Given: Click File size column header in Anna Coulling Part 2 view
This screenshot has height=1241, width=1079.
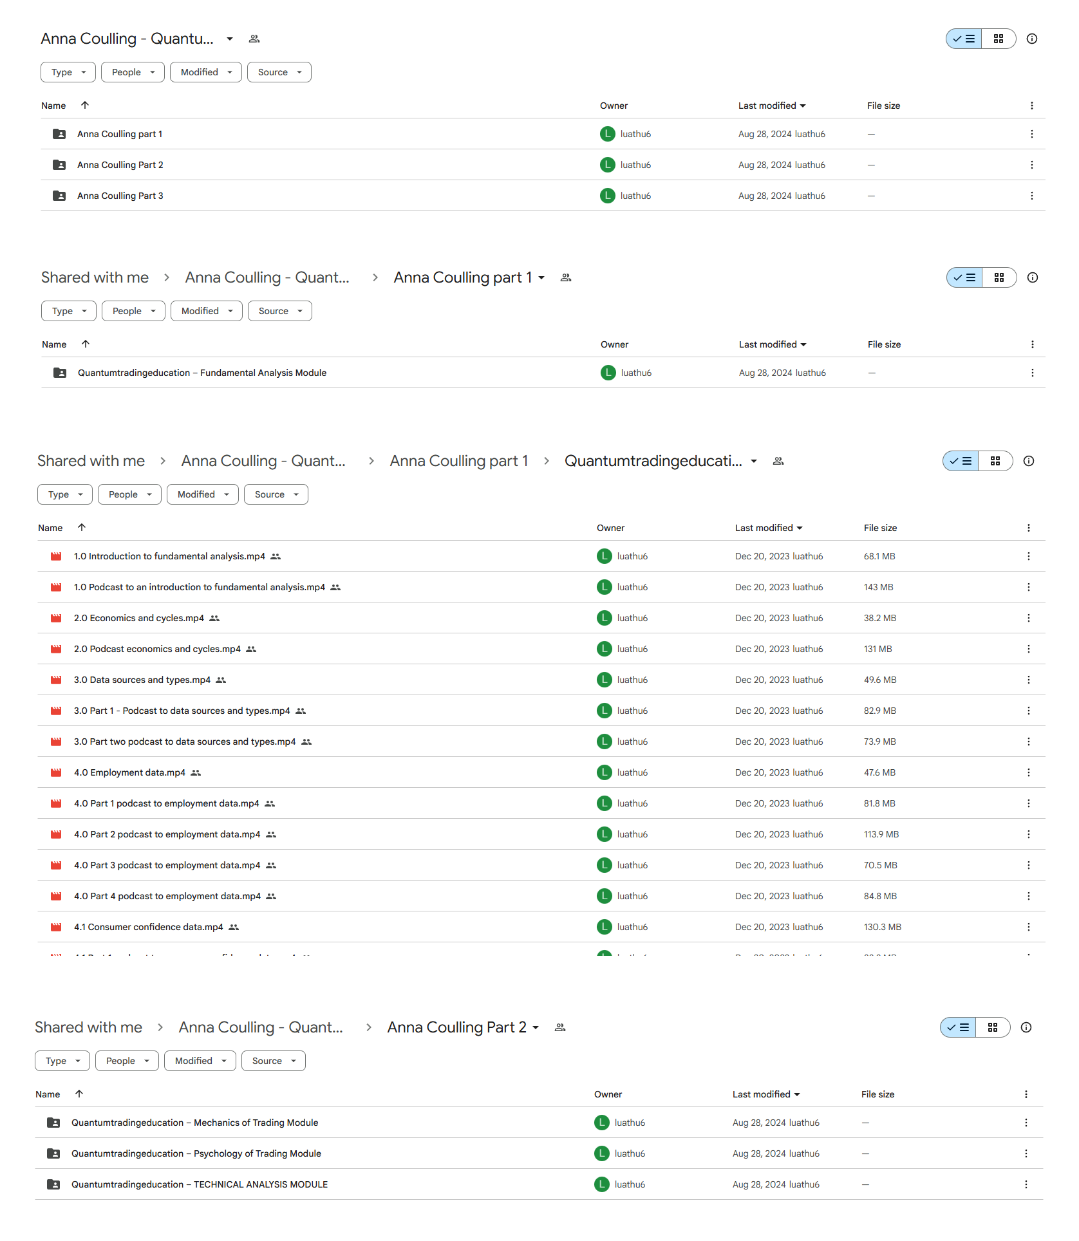Looking at the screenshot, I should 877,1094.
